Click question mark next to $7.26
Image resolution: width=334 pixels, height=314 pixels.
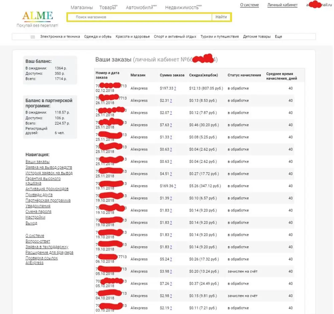[x=171, y=284]
